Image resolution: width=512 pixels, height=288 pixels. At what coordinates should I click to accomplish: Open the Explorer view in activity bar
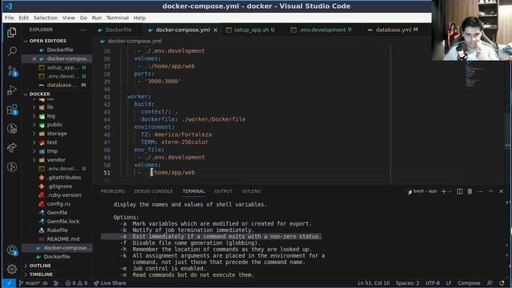pos(12,32)
